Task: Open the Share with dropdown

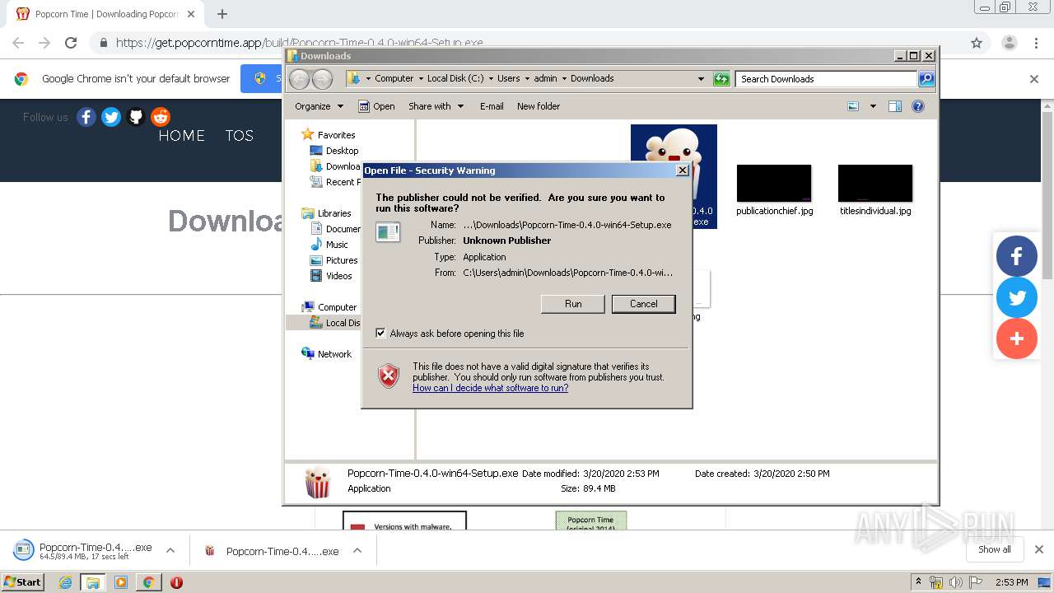Action: [436, 106]
